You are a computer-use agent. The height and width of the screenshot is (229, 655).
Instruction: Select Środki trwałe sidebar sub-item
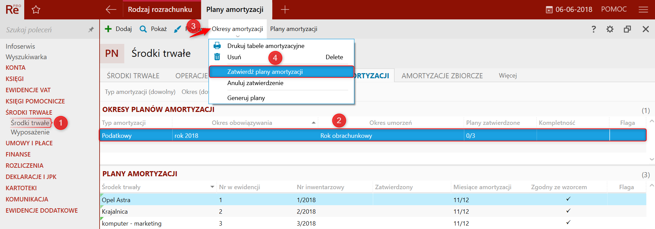(x=30, y=123)
